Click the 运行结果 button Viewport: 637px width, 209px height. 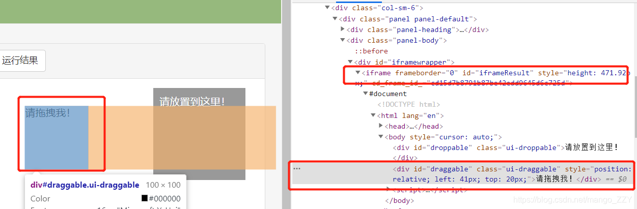tap(20, 61)
